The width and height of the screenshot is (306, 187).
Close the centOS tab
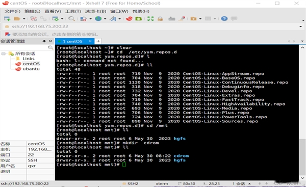click(90, 41)
